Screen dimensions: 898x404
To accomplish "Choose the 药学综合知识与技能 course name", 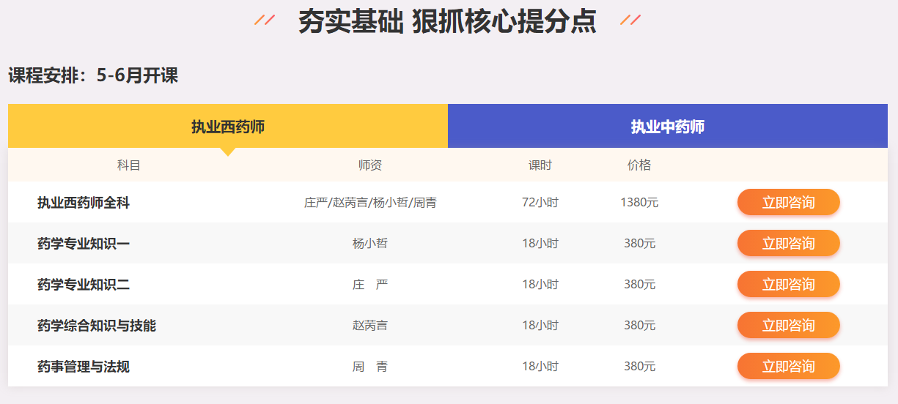I will pos(97,326).
